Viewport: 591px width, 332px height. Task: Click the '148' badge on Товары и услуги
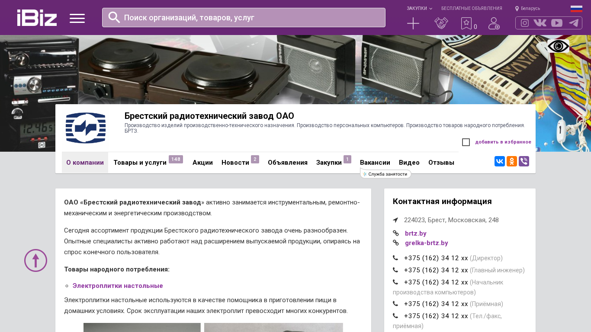tap(176, 160)
